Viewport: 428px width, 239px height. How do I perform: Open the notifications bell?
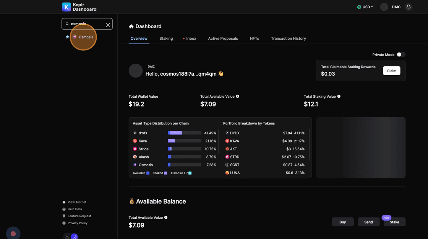click(409, 7)
